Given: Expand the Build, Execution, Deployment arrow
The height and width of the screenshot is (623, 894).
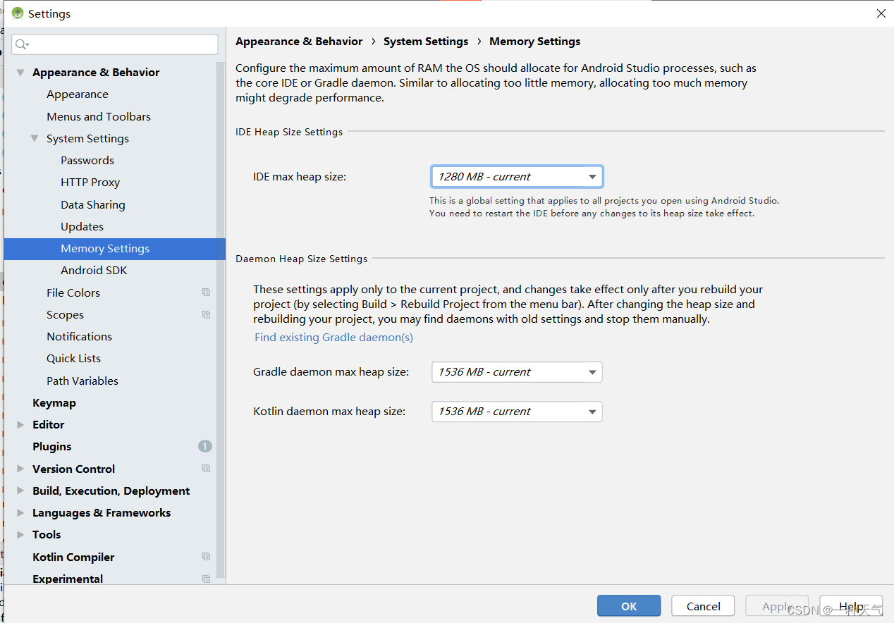Looking at the screenshot, I should pos(20,491).
